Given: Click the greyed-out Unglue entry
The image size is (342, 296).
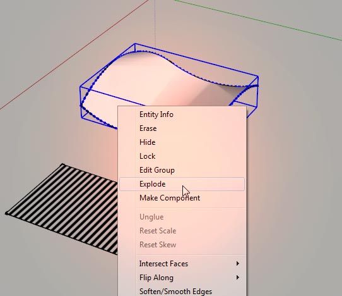Looking at the screenshot, I should coord(182,217).
